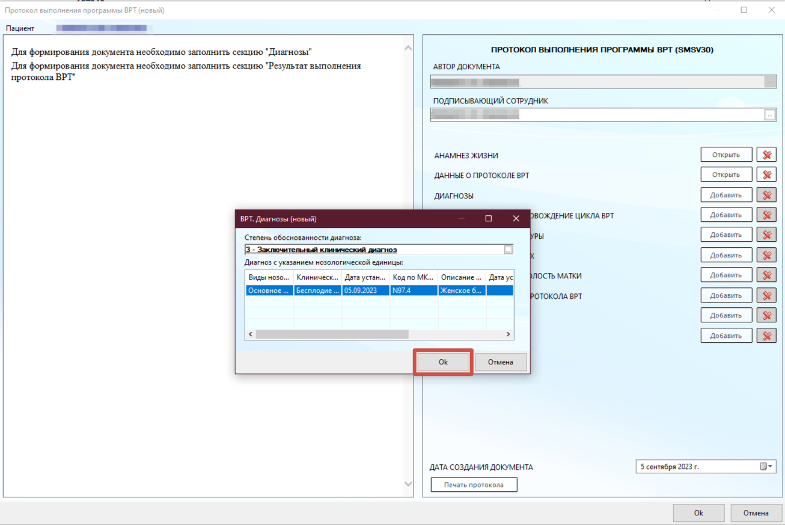Viewport: 785px width, 525px height.
Task: Click the Клиническ... column header
Action: 317,277
